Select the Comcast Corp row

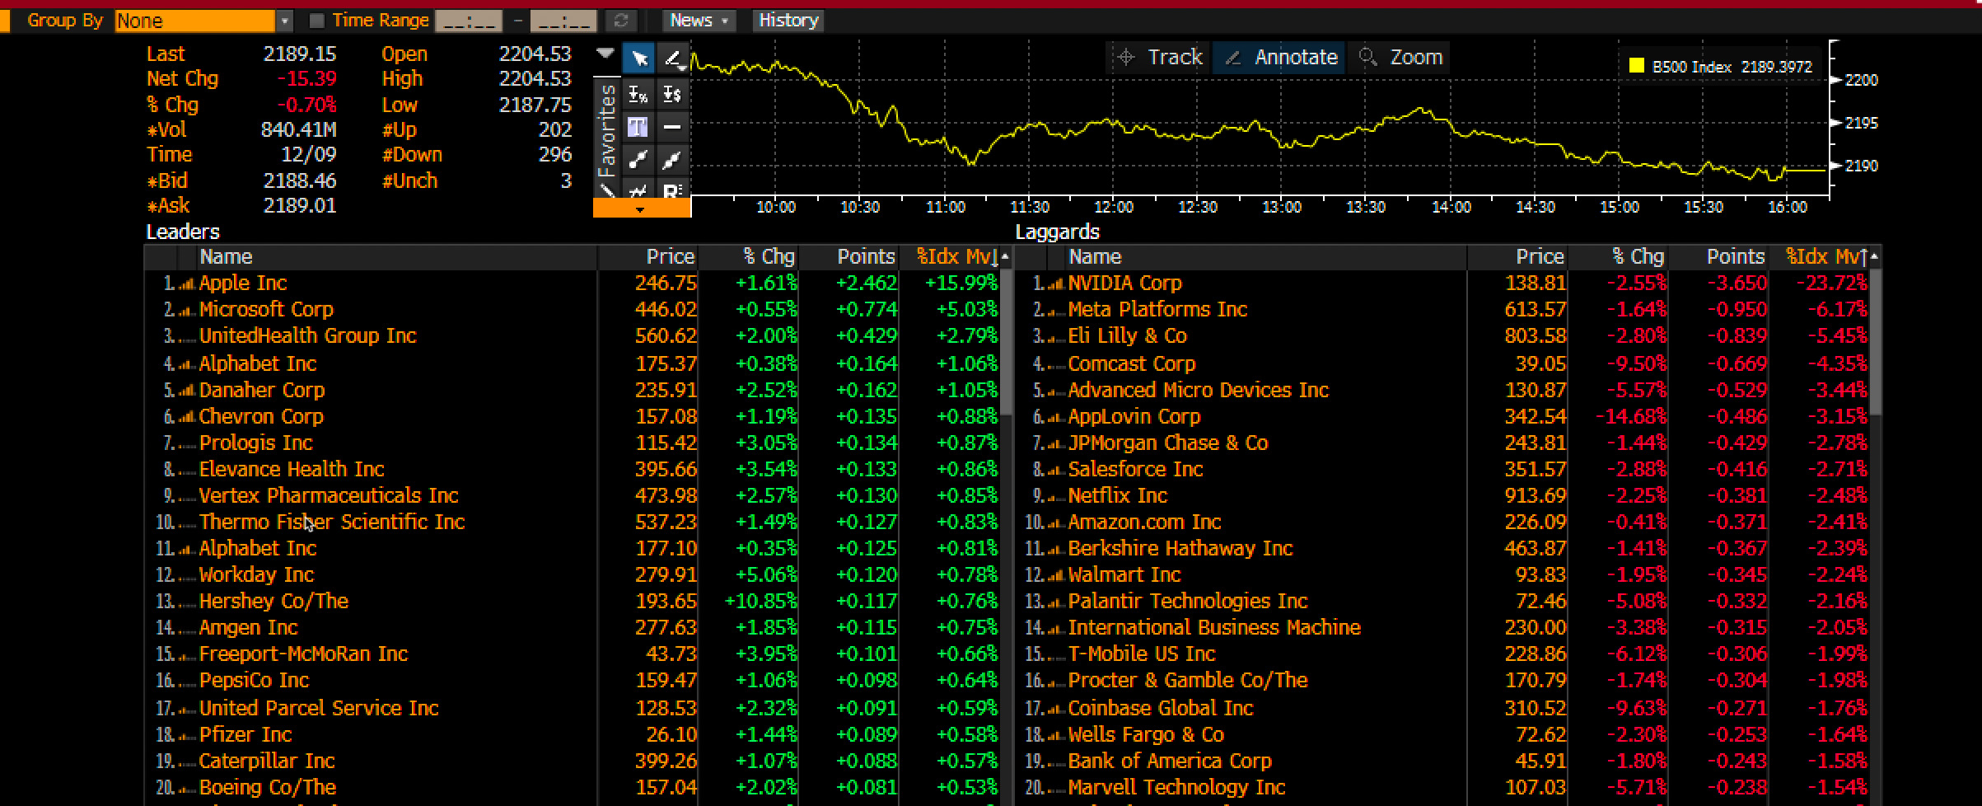coord(1442,364)
